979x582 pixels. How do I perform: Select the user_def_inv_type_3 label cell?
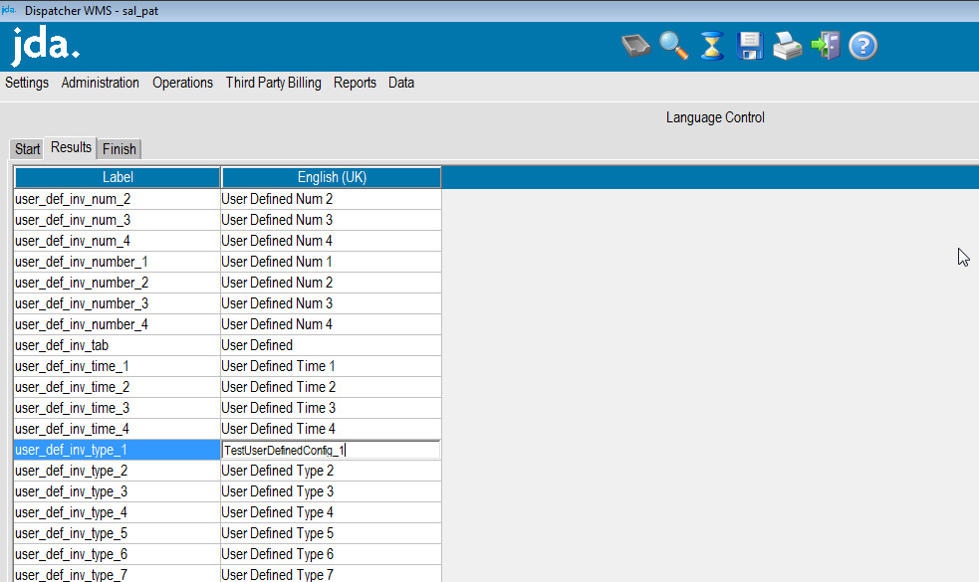point(117,491)
